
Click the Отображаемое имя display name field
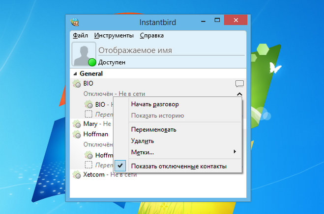[171, 50]
